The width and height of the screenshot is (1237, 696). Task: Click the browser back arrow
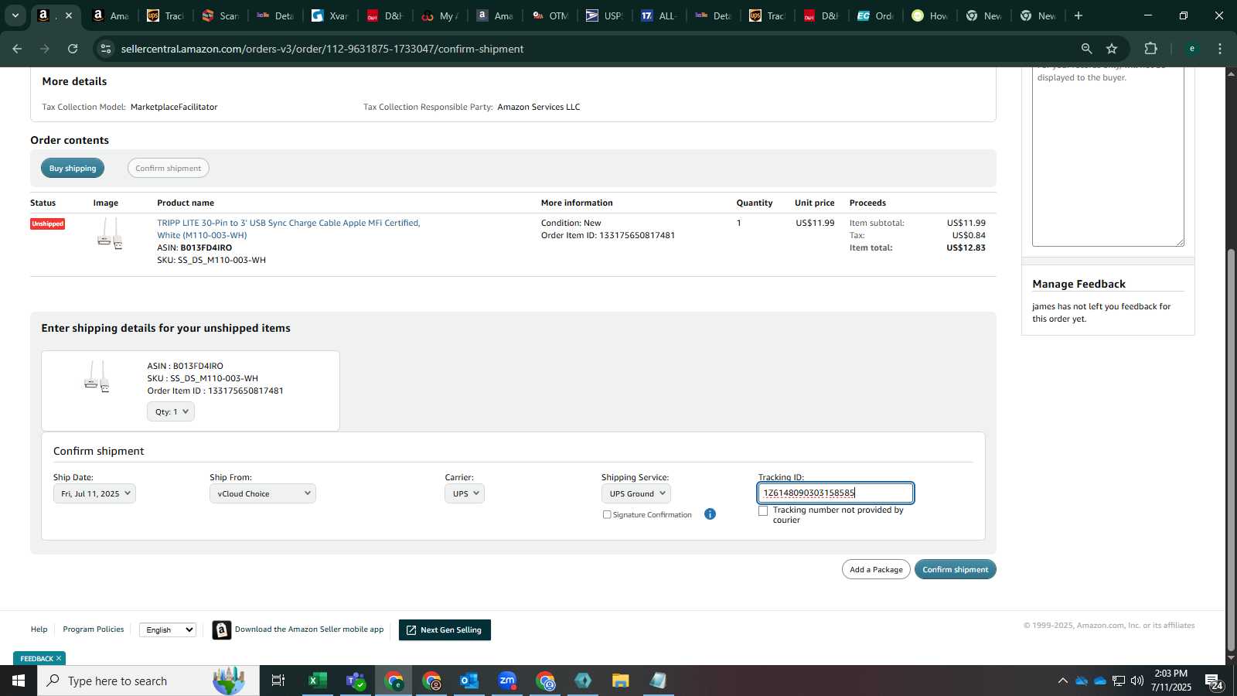coord(17,49)
